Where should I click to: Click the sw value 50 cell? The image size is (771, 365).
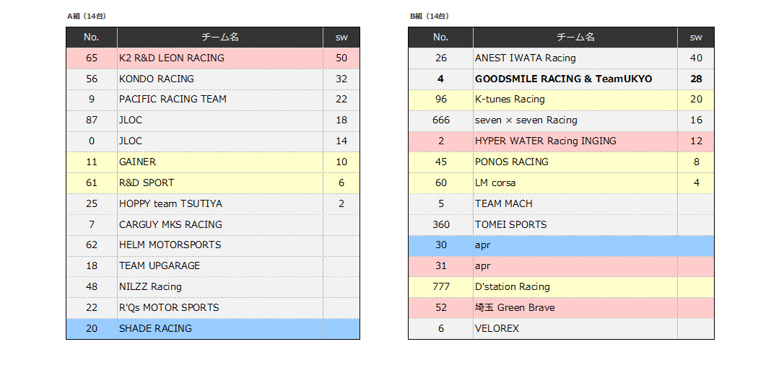coord(341,58)
